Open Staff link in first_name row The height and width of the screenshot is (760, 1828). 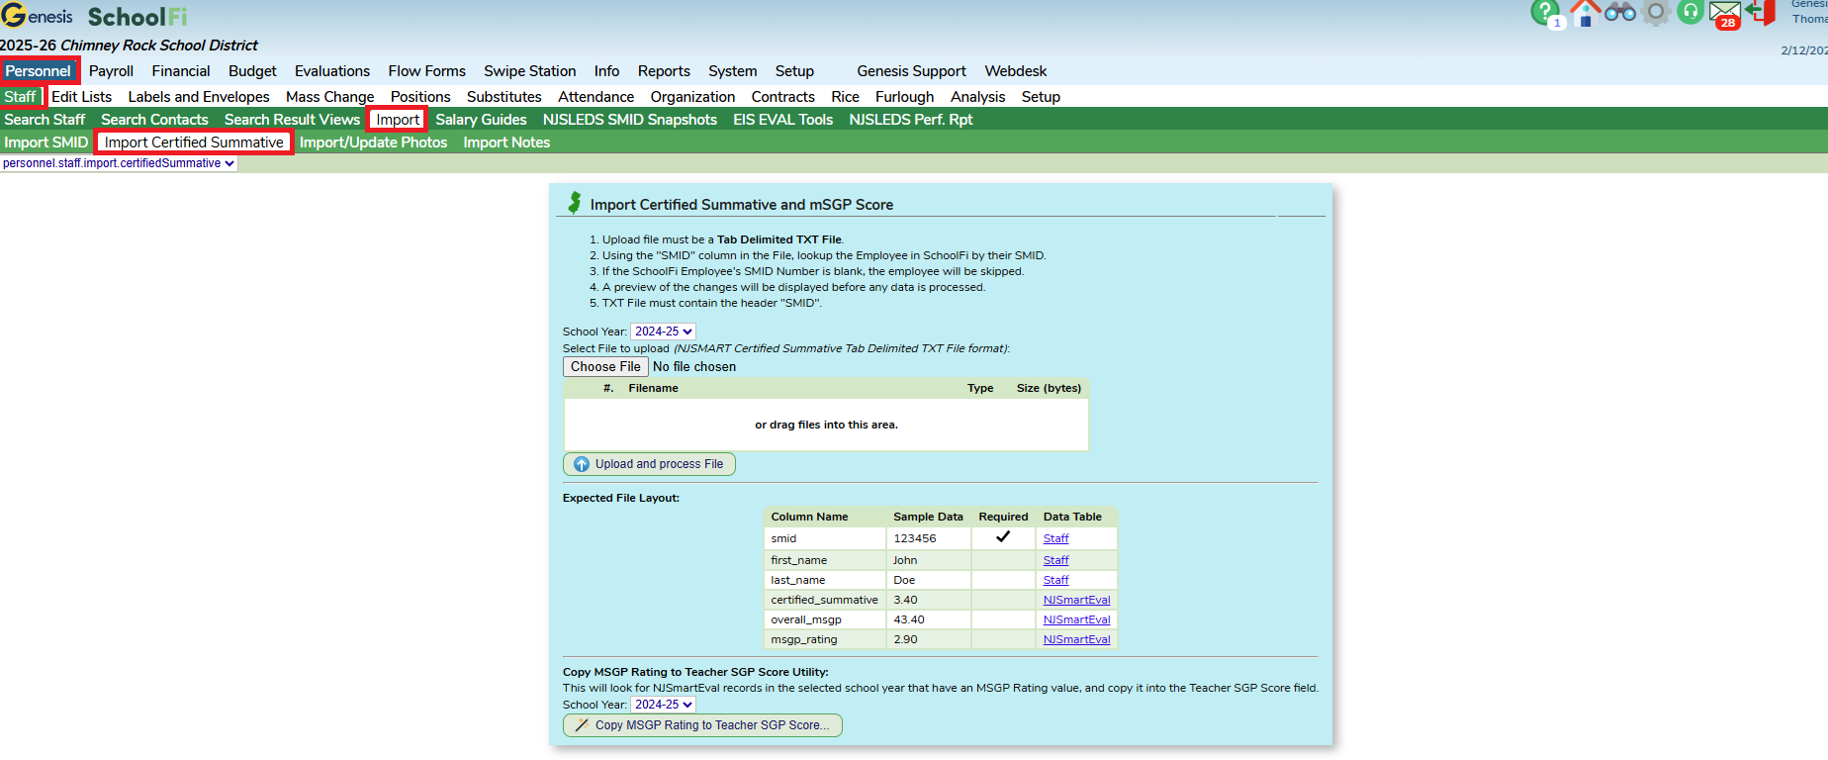coord(1055,560)
